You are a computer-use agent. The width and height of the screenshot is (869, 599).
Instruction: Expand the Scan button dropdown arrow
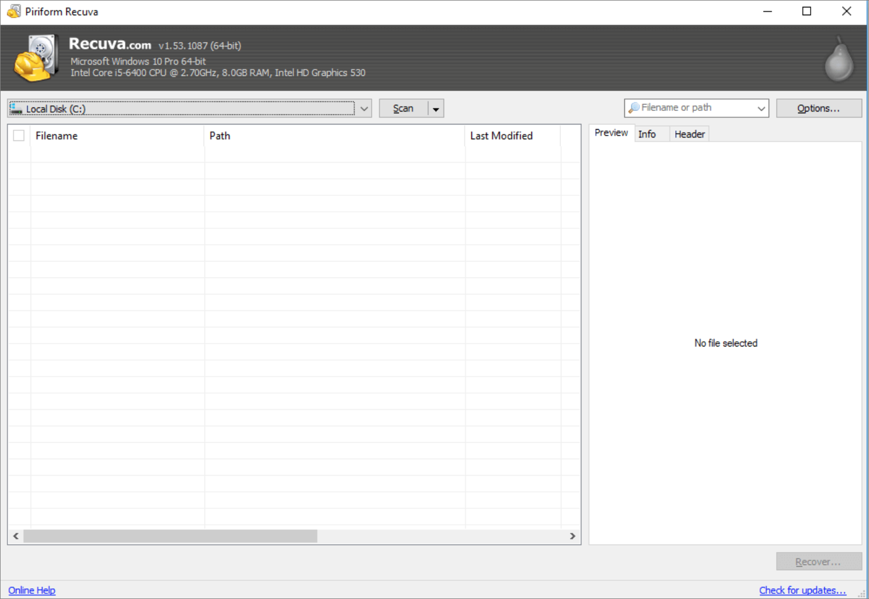436,108
